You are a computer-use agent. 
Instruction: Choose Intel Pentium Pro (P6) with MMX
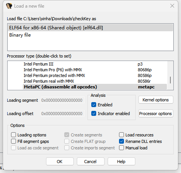[95, 70]
